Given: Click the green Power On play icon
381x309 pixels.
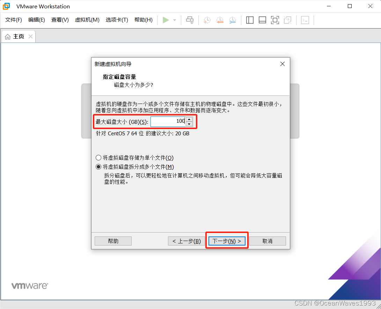Looking at the screenshot, I should (x=166, y=20).
